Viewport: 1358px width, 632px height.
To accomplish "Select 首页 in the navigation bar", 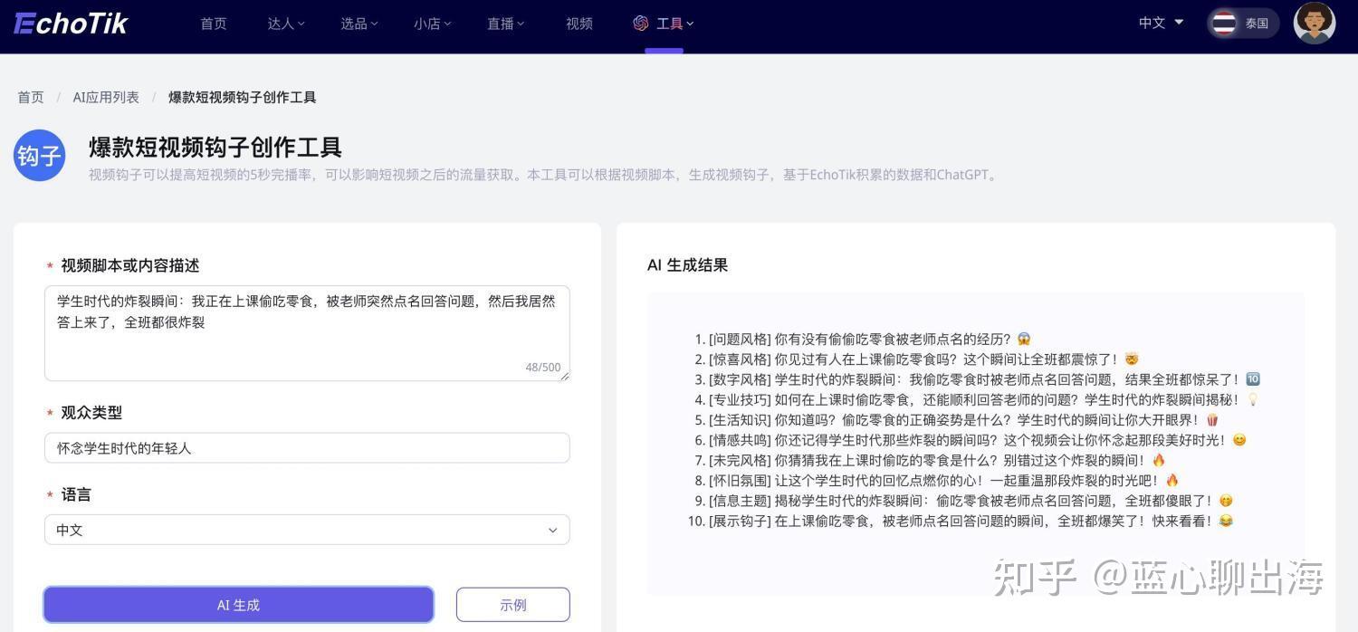I will [x=213, y=24].
